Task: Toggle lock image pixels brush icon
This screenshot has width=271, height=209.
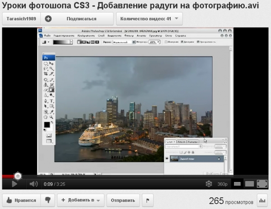Action: point(185,152)
